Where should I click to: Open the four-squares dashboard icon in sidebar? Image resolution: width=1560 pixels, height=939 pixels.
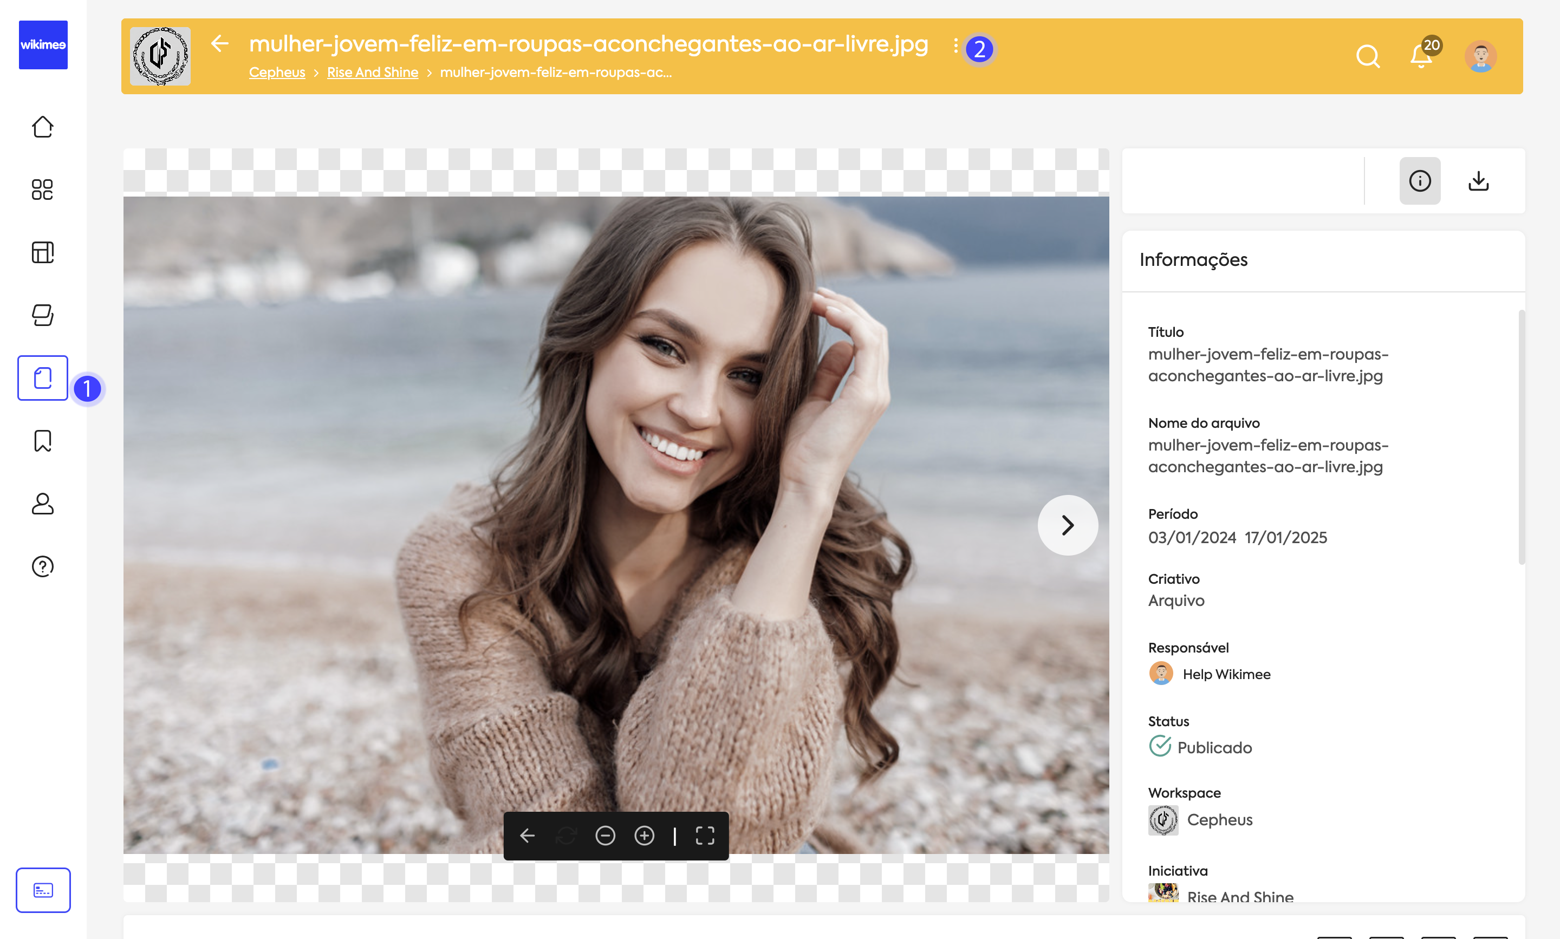[42, 189]
